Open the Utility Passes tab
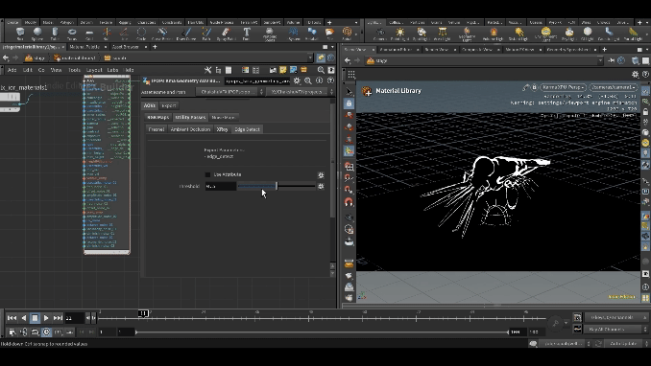651x366 pixels. [190, 117]
